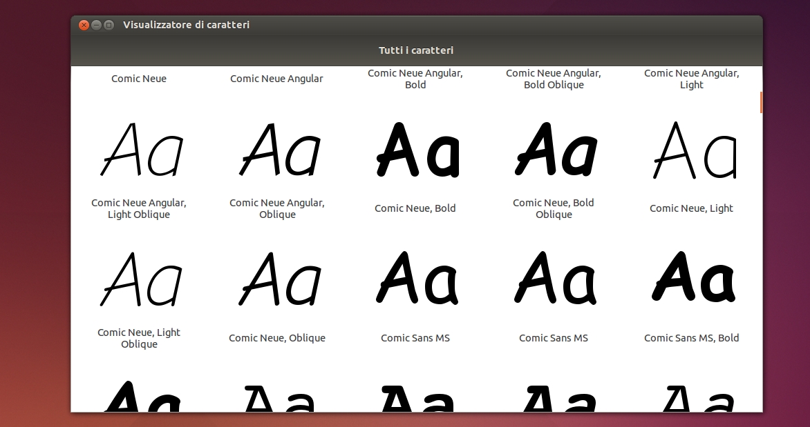Click the first Comic Sans MS label
810x427 pixels.
tap(415, 338)
